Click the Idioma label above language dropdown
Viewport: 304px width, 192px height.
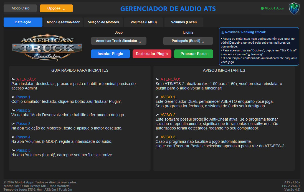pyautogui.click(x=188, y=33)
